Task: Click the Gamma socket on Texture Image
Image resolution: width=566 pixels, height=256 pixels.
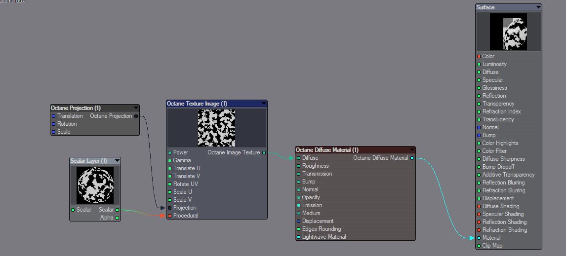Action: [169, 160]
